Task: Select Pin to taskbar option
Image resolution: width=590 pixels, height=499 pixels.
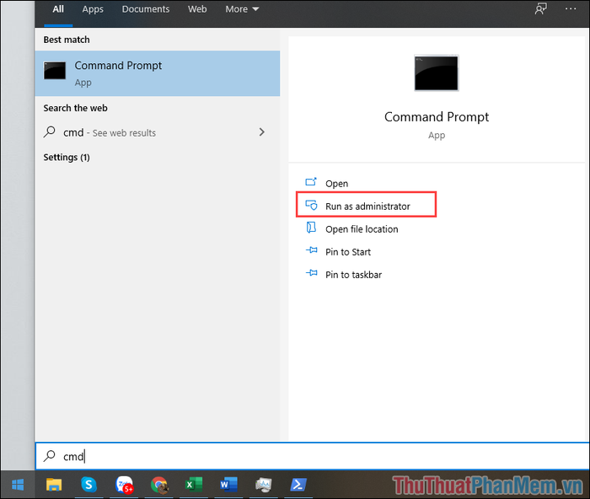Action: point(353,275)
